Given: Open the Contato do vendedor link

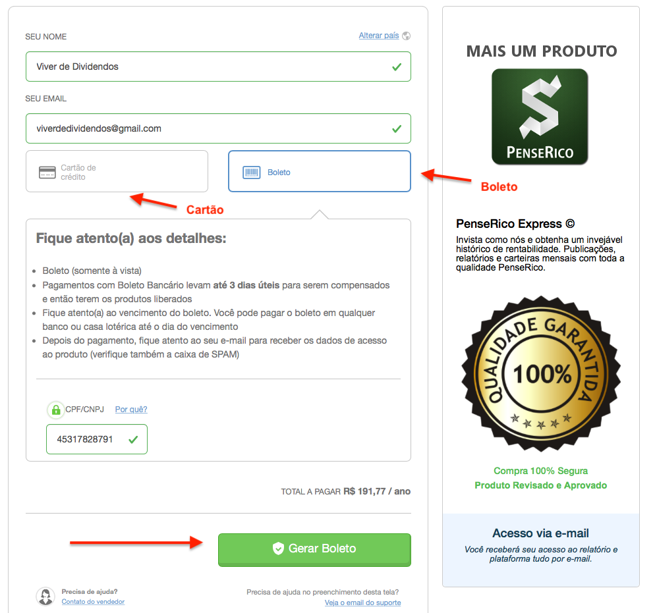Looking at the screenshot, I should click(x=93, y=602).
